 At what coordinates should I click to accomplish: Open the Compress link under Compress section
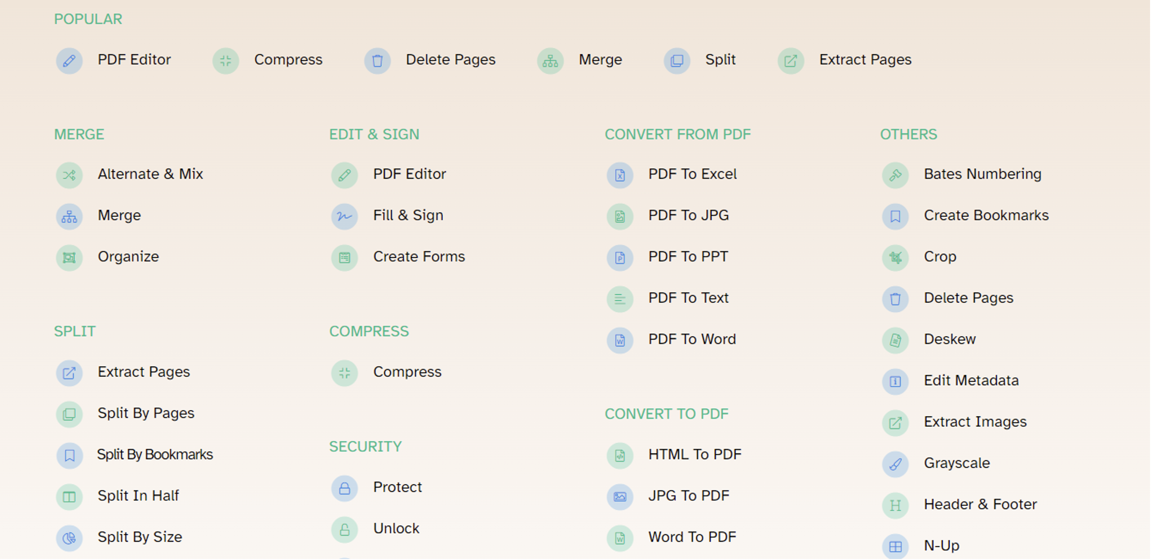407,372
